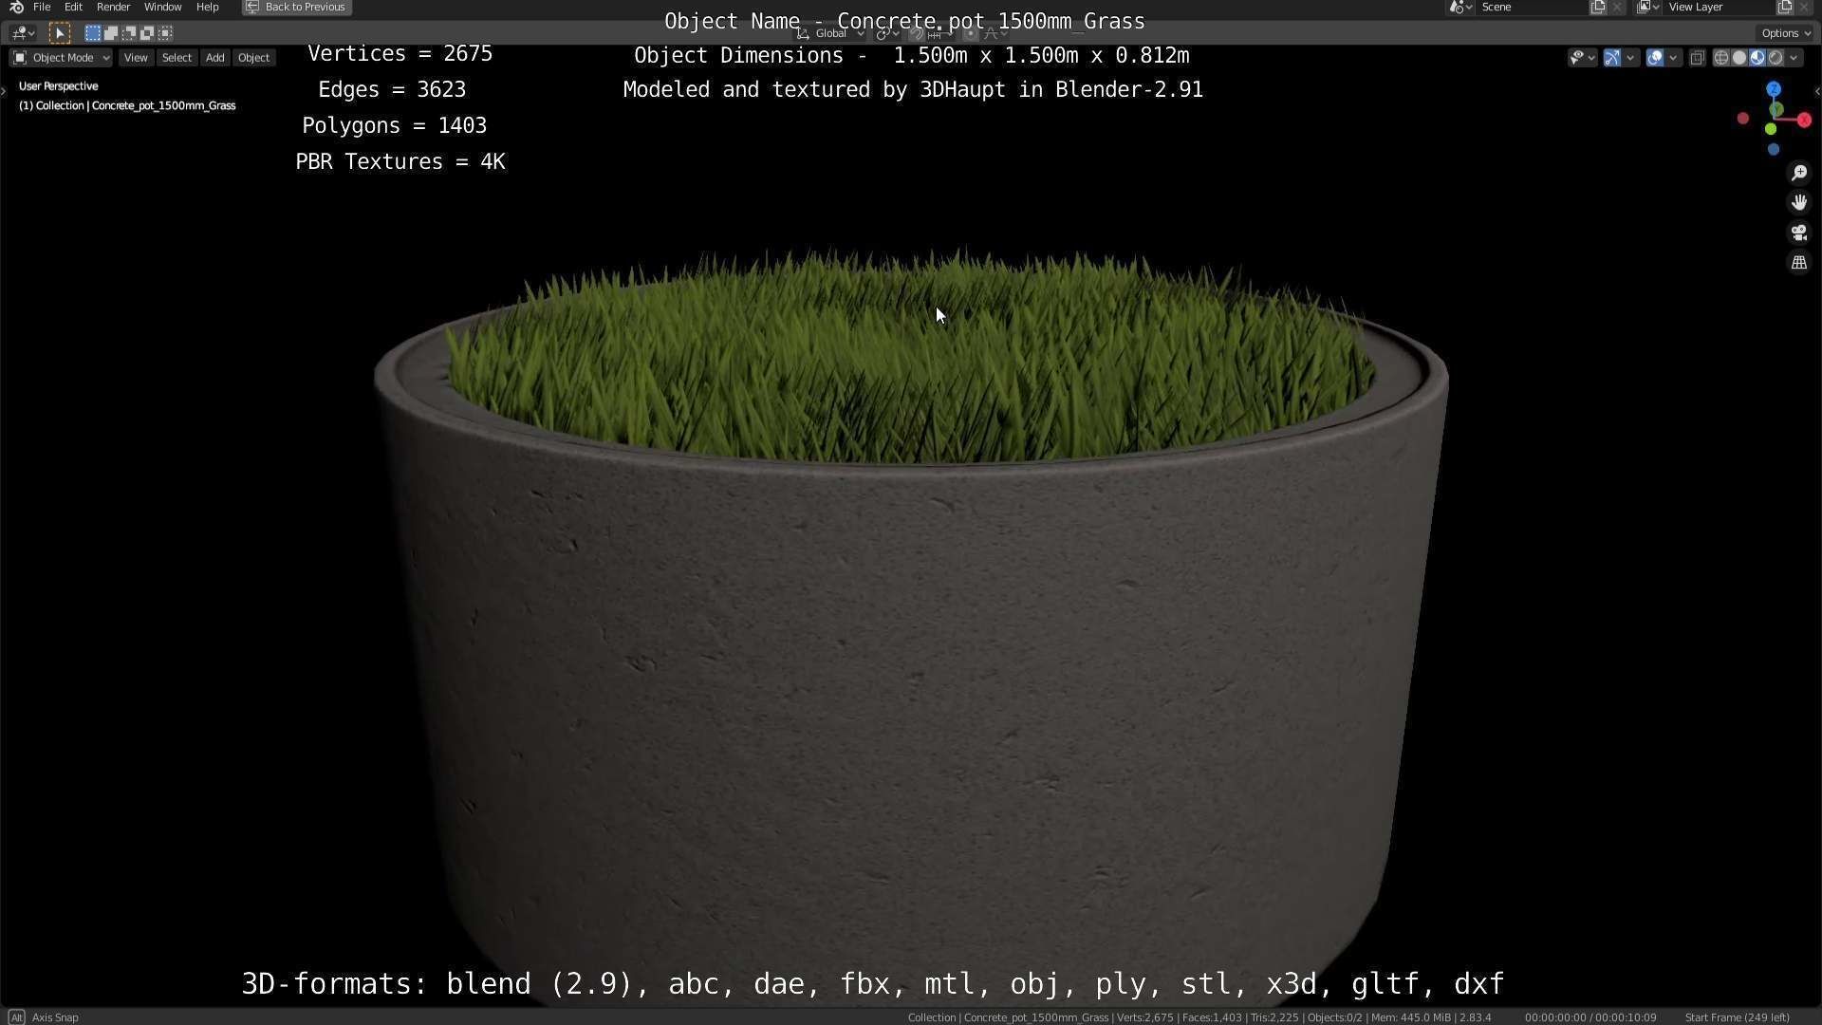Screen dimensions: 1822x1025
Task: Open the viewport View menu
Action: (x=136, y=58)
